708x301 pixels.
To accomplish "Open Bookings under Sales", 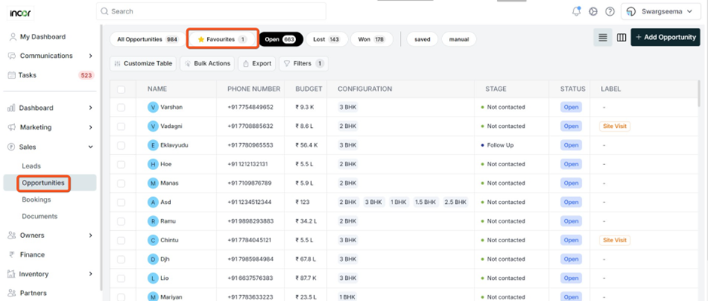I will click(x=36, y=199).
